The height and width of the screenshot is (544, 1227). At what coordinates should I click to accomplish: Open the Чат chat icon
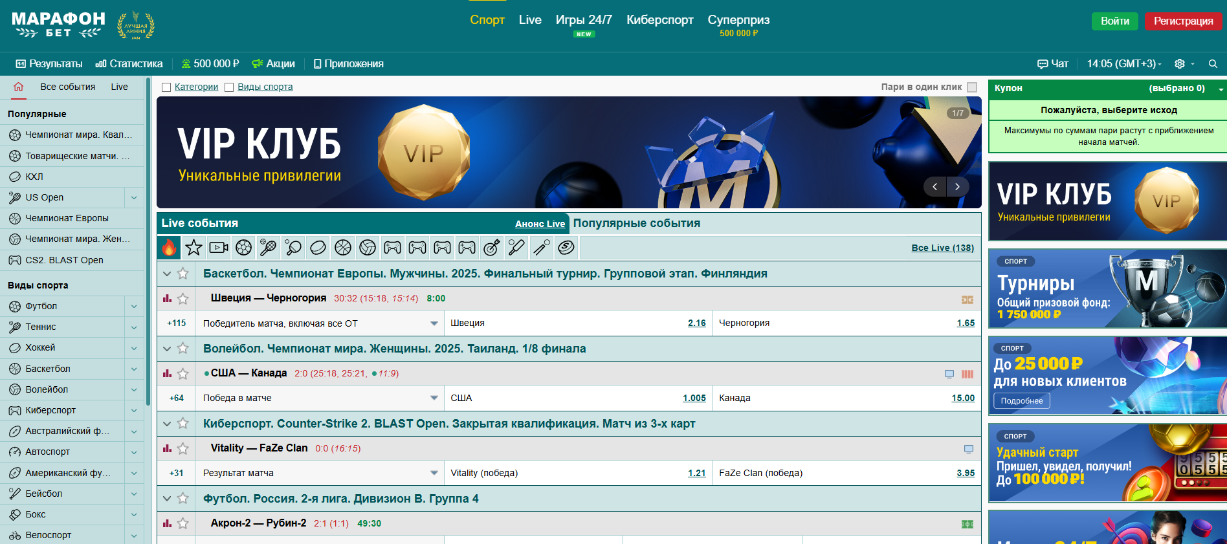[1042, 64]
